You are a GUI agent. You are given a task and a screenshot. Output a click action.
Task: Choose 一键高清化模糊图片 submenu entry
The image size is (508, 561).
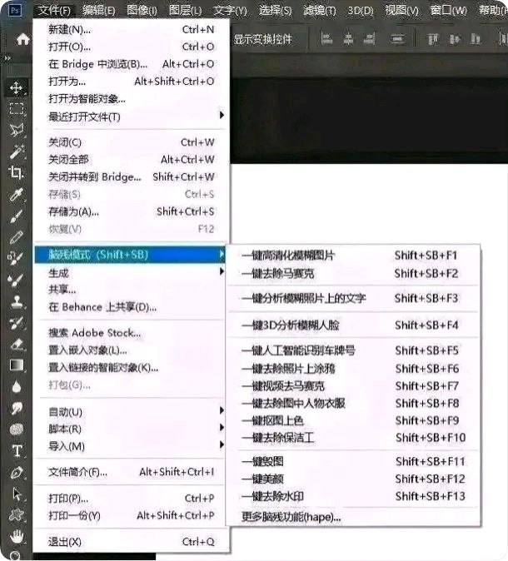coord(353,256)
